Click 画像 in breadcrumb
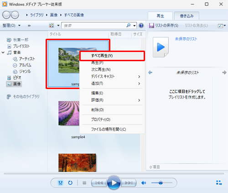 54,15
